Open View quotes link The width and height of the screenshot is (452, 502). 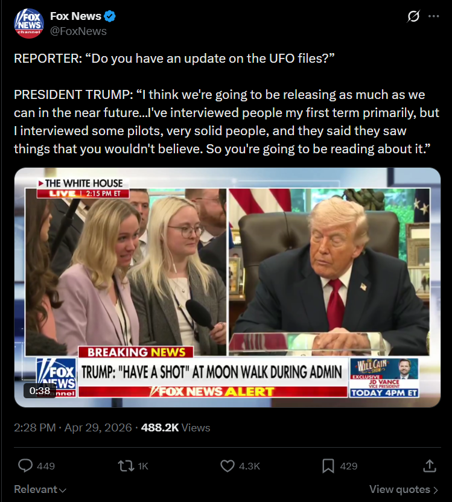pyautogui.click(x=404, y=489)
